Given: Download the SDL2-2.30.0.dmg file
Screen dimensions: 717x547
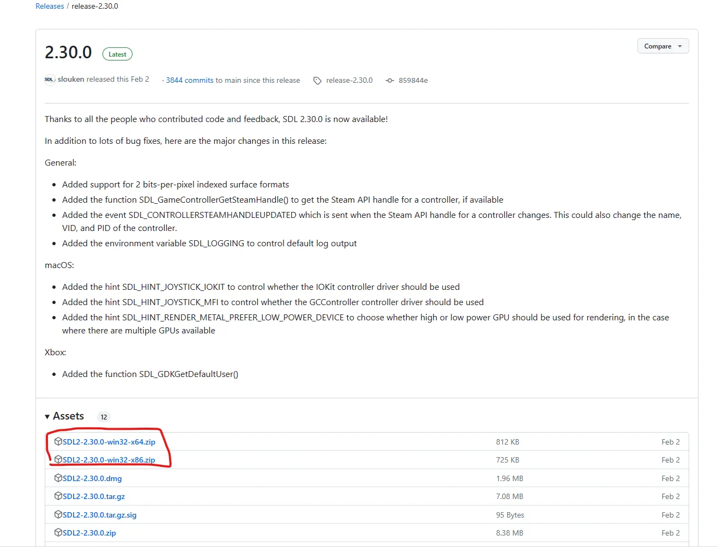Looking at the screenshot, I should coord(92,478).
